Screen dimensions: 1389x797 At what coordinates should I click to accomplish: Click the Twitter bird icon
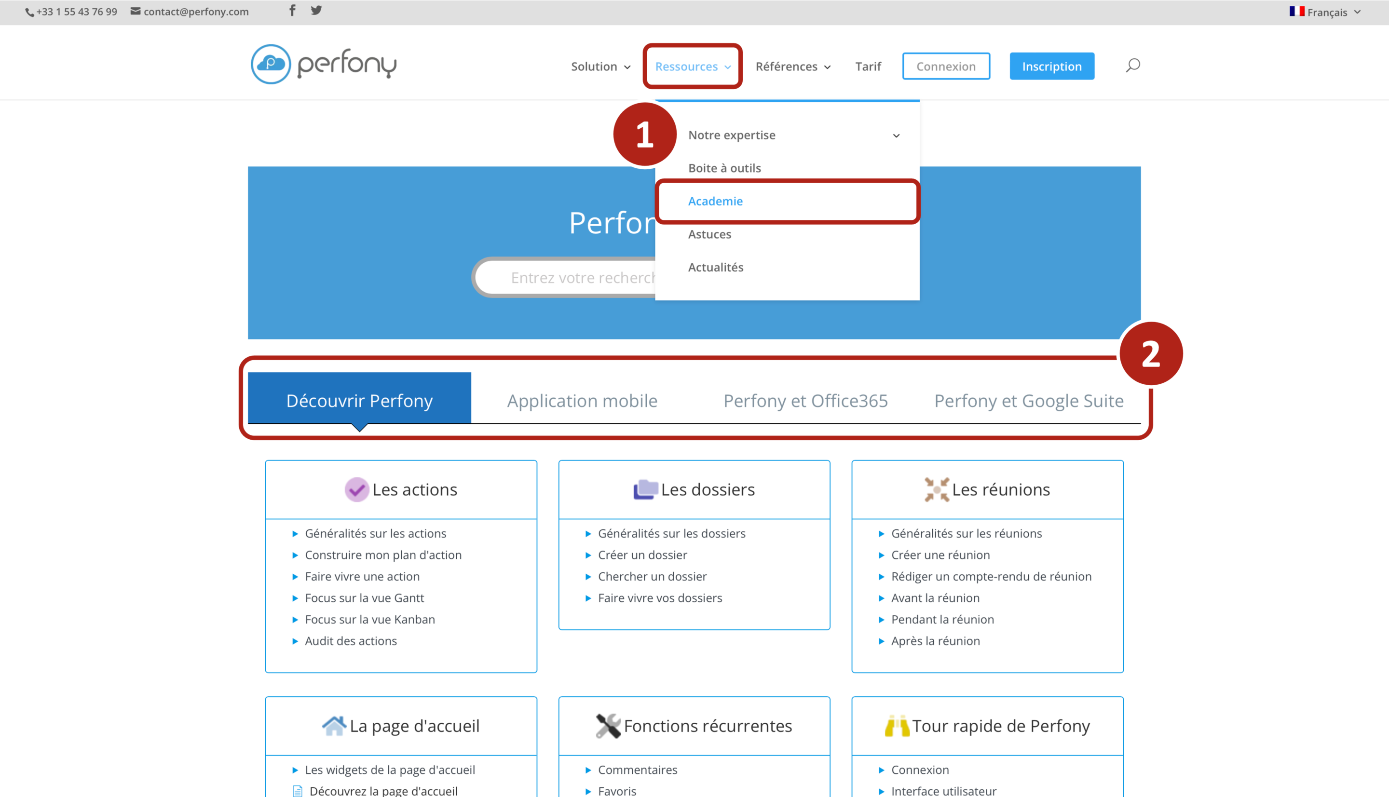pyautogui.click(x=316, y=11)
